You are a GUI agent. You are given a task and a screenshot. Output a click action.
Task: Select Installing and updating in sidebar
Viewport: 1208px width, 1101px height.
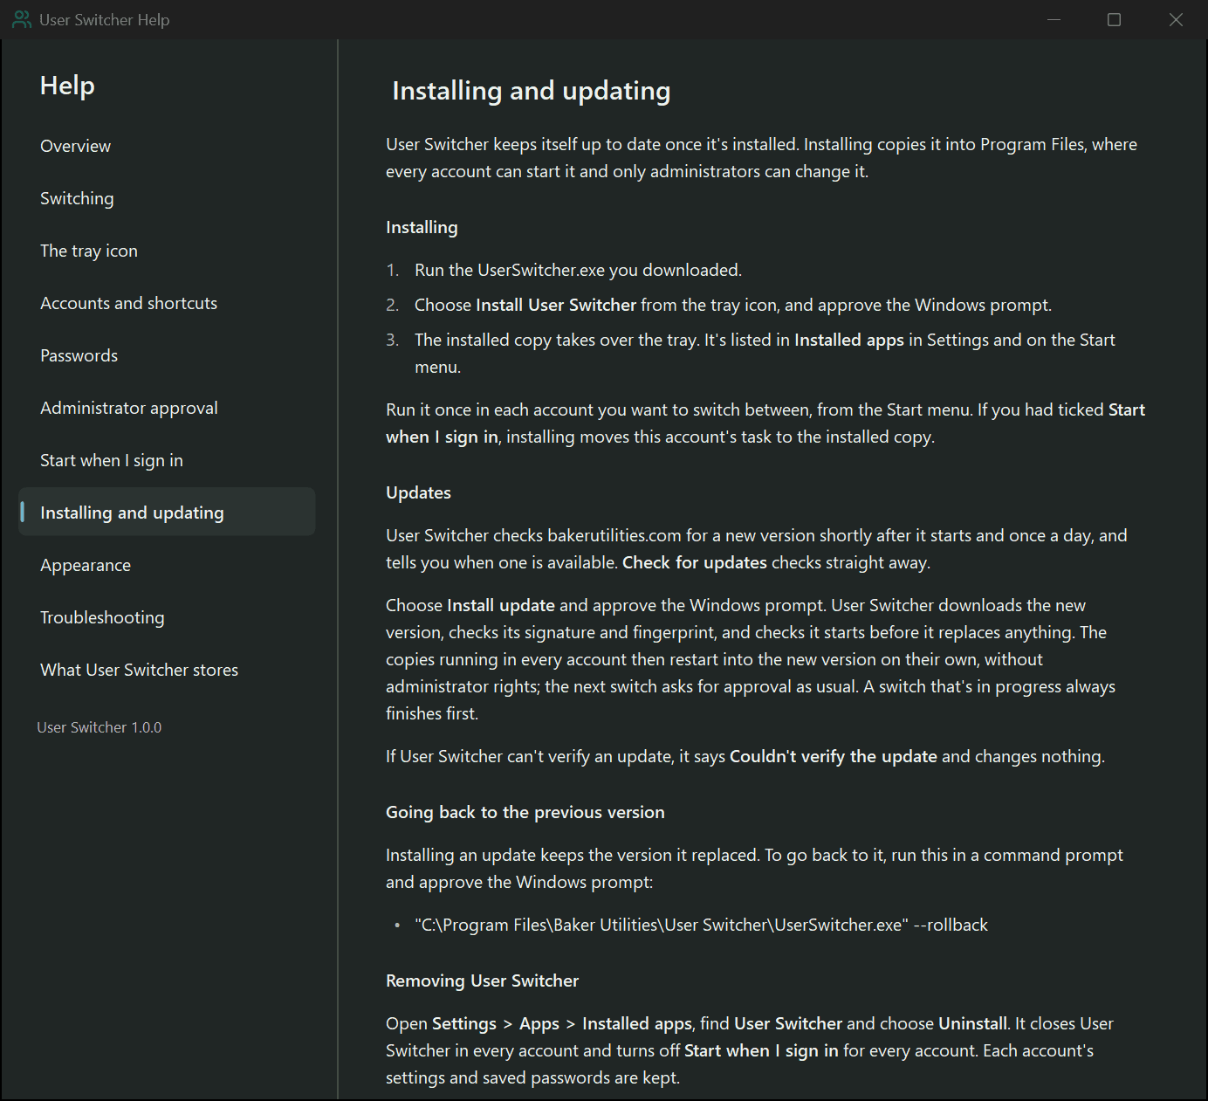(167, 513)
